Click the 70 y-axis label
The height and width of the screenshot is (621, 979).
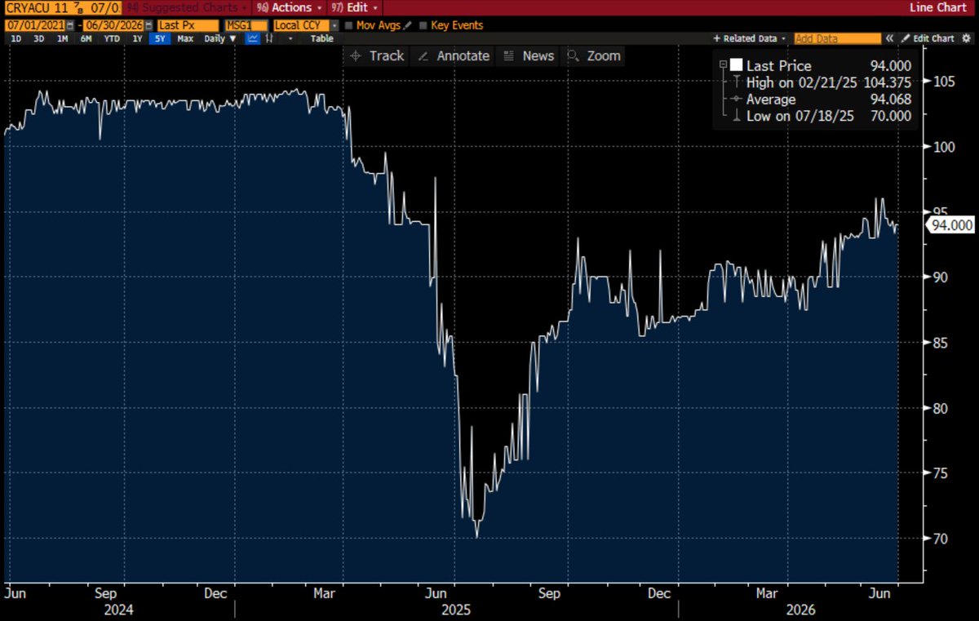tap(940, 538)
